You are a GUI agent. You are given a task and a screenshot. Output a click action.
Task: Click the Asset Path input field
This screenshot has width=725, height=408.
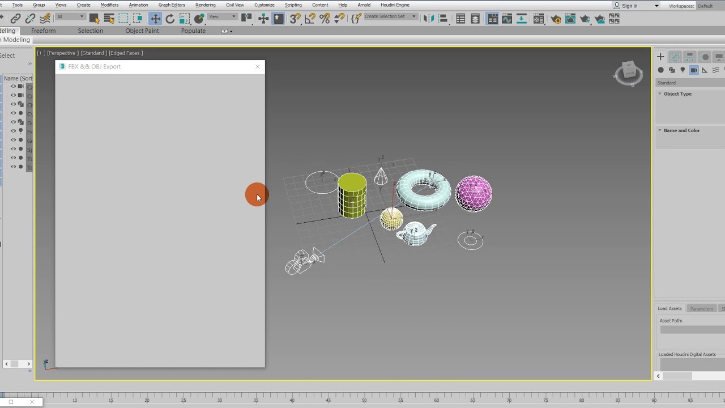pos(692,330)
